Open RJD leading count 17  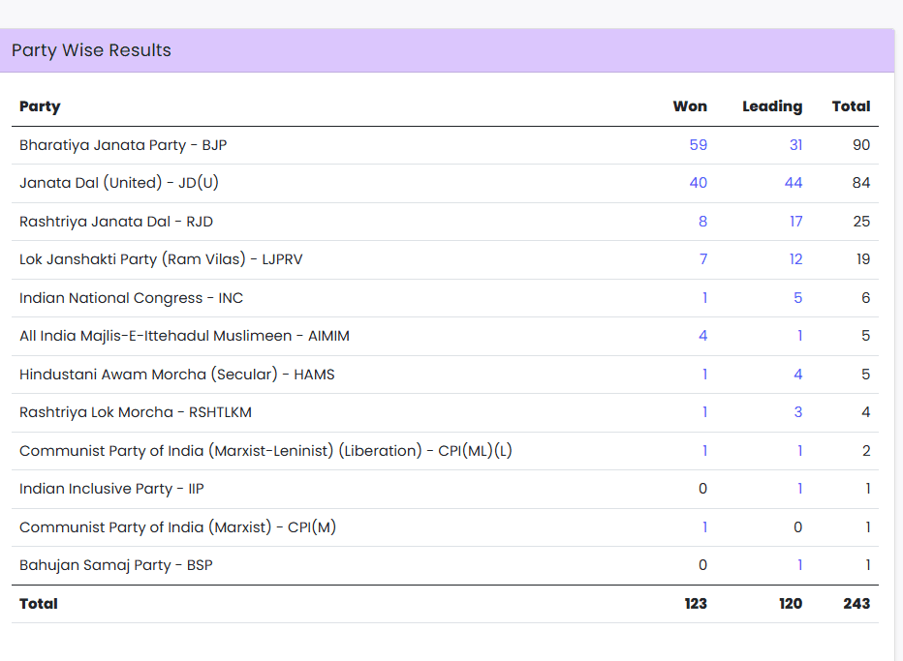click(795, 222)
